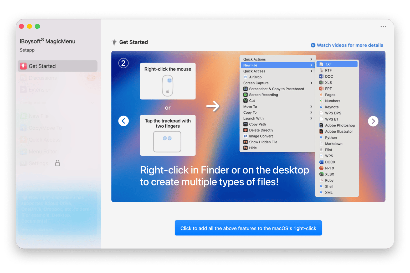Click the blue play icon beside Watch videos
This screenshot has width=410, height=273.
point(313,45)
